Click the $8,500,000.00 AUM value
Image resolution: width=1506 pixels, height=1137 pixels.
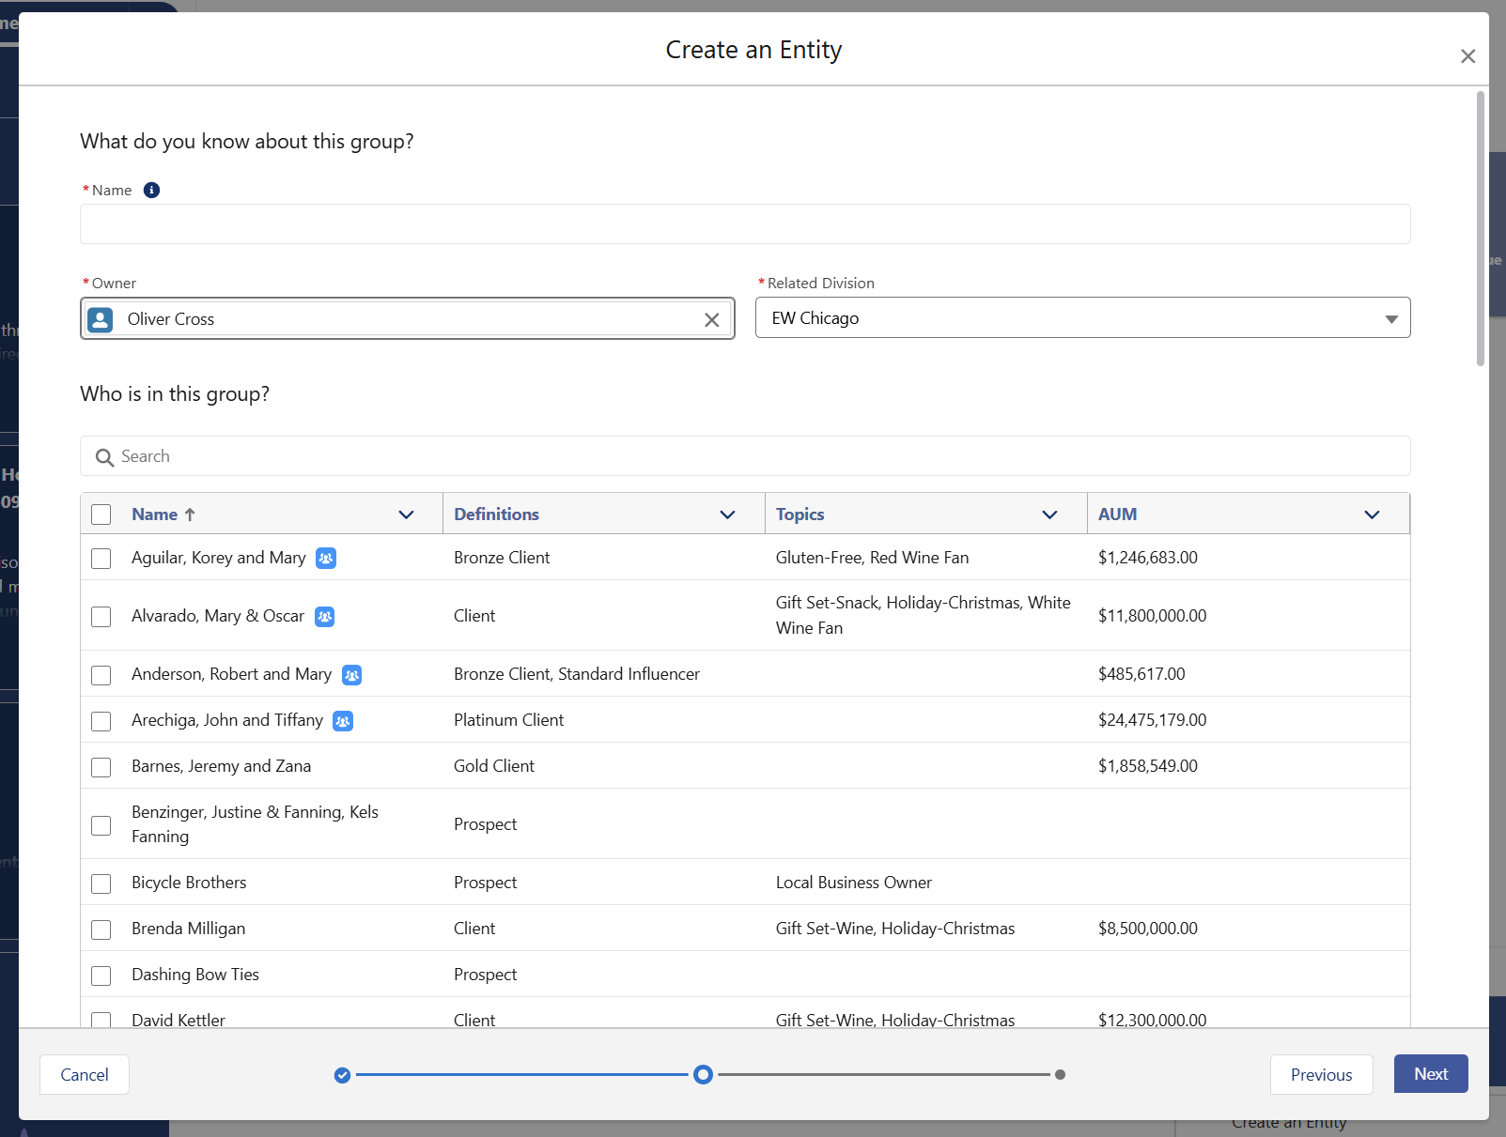[x=1148, y=929]
